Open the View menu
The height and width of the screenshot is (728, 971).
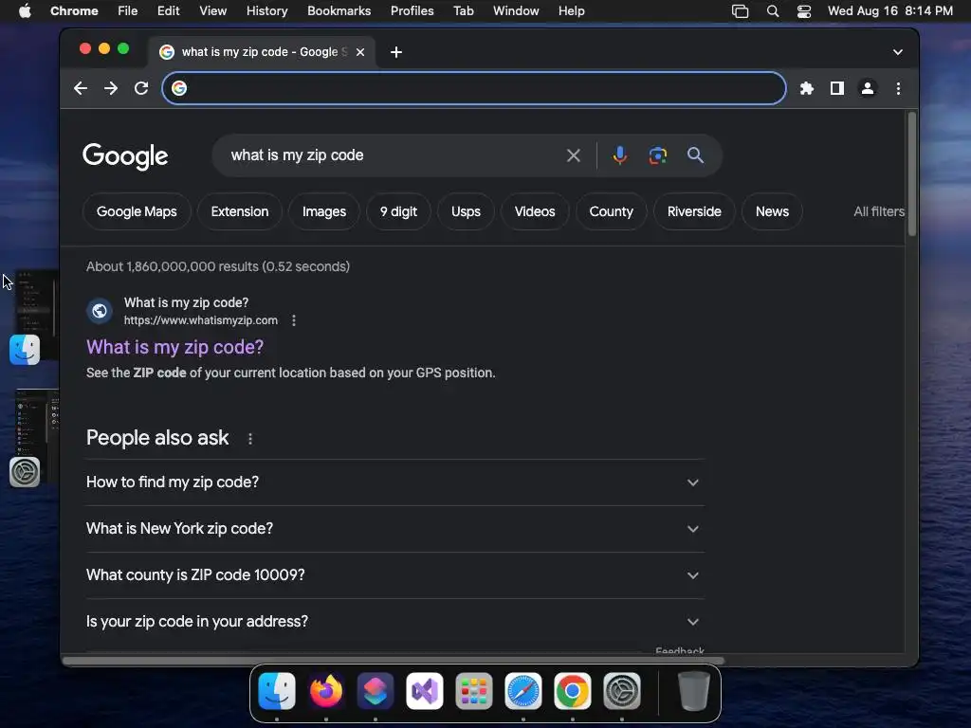click(x=213, y=11)
